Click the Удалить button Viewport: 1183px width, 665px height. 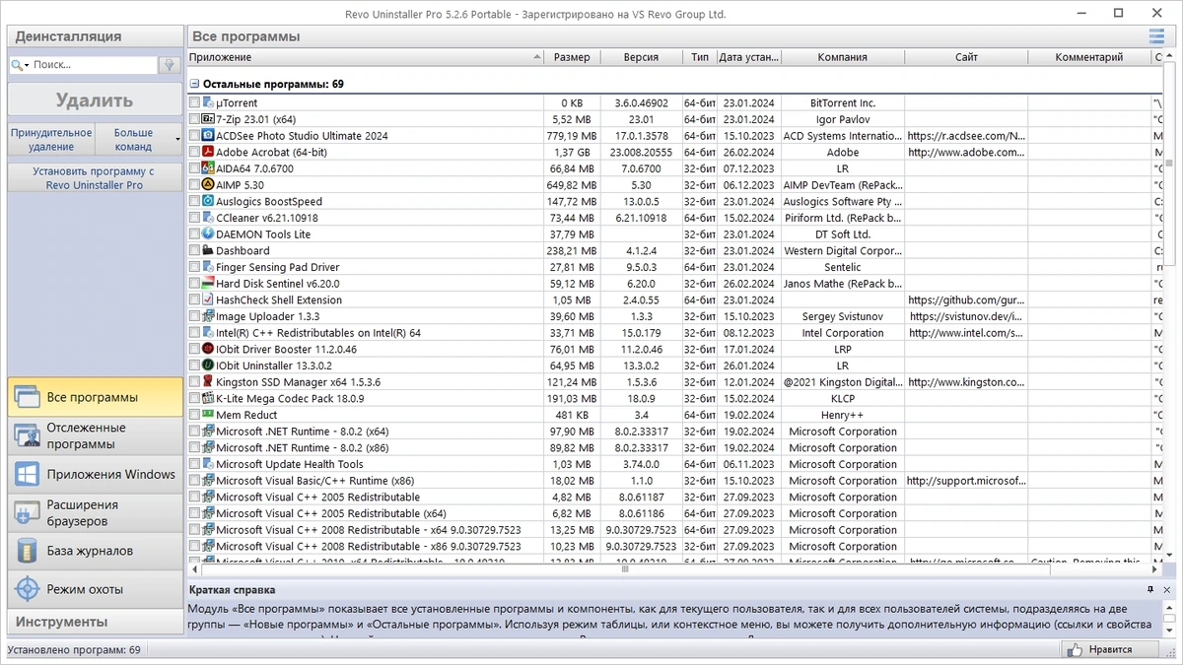point(96,100)
